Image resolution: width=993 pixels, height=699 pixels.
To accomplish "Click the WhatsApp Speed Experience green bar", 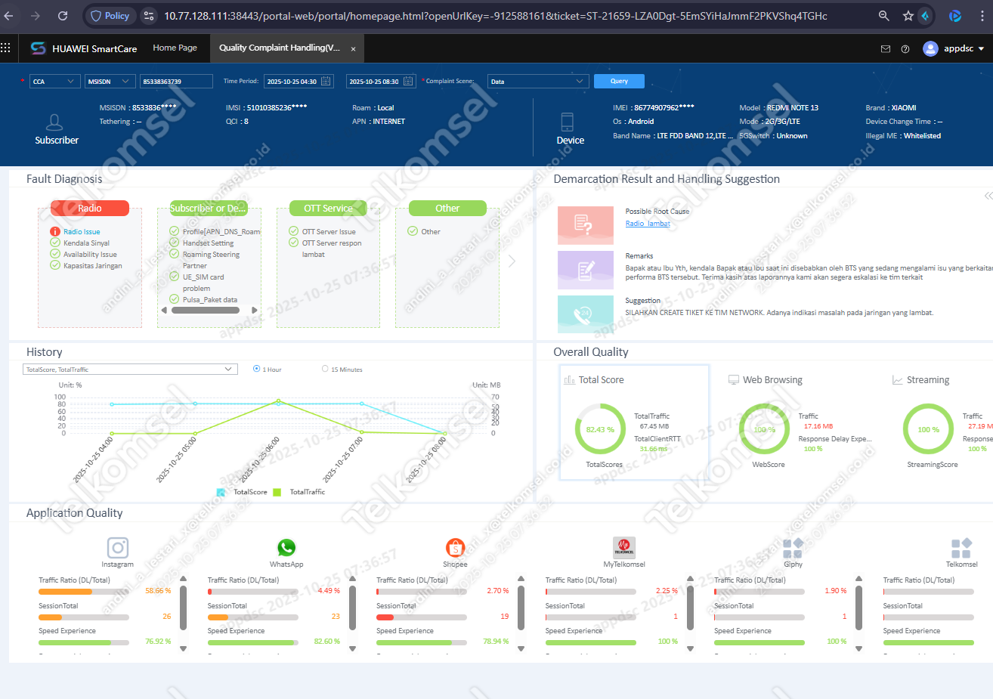I will (x=251, y=642).
